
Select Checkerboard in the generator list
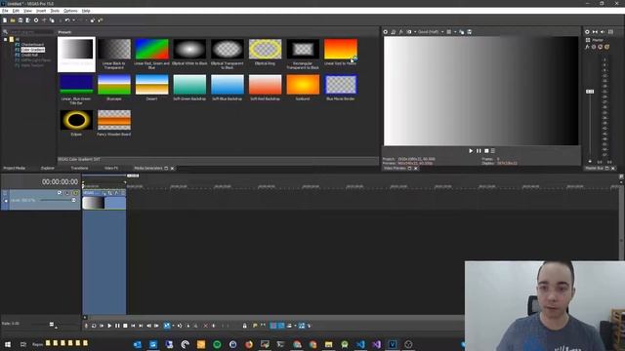(x=32, y=45)
